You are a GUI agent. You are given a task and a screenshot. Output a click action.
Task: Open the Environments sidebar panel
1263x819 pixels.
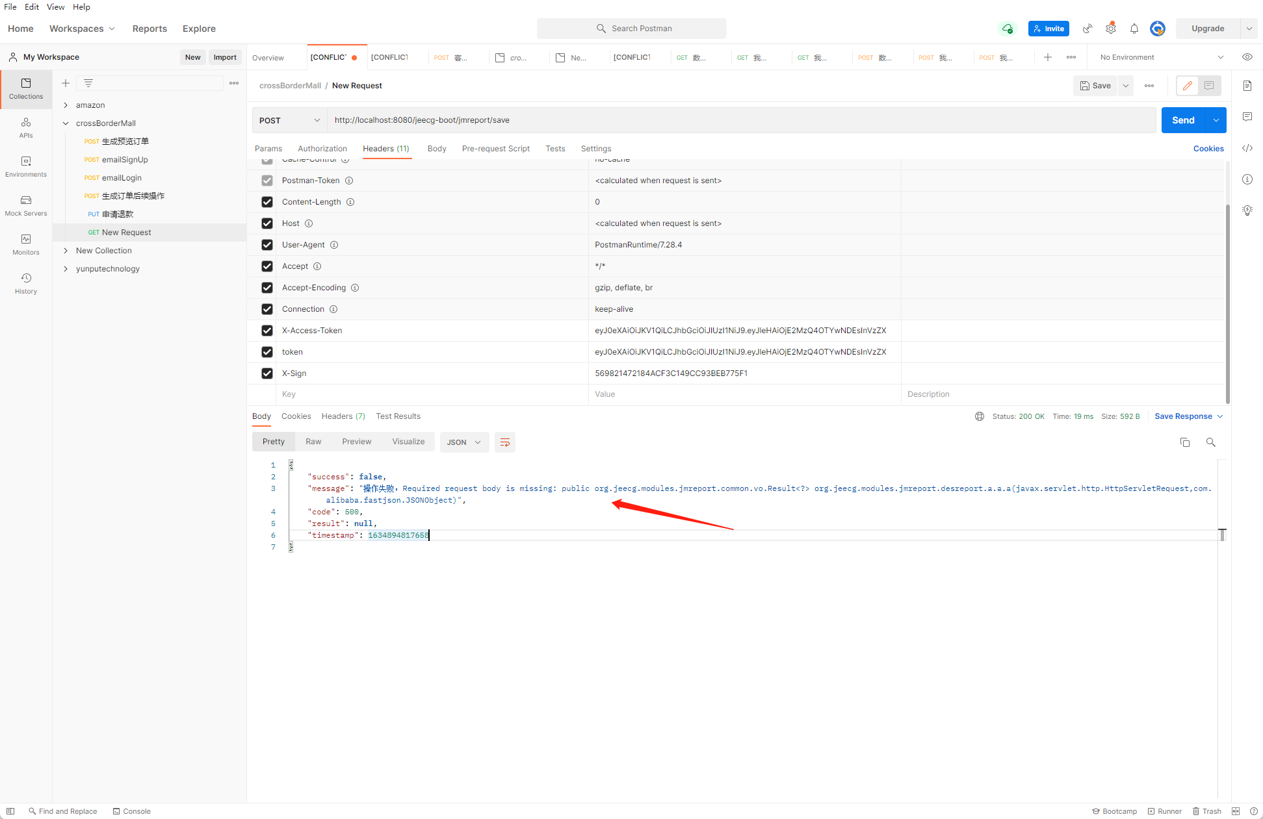coord(26,167)
